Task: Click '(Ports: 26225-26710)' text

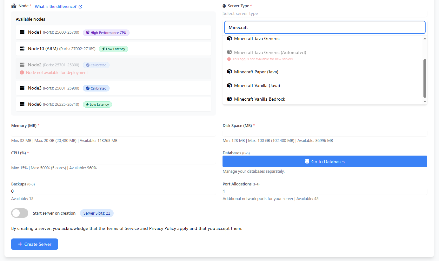Action: (x=61, y=104)
